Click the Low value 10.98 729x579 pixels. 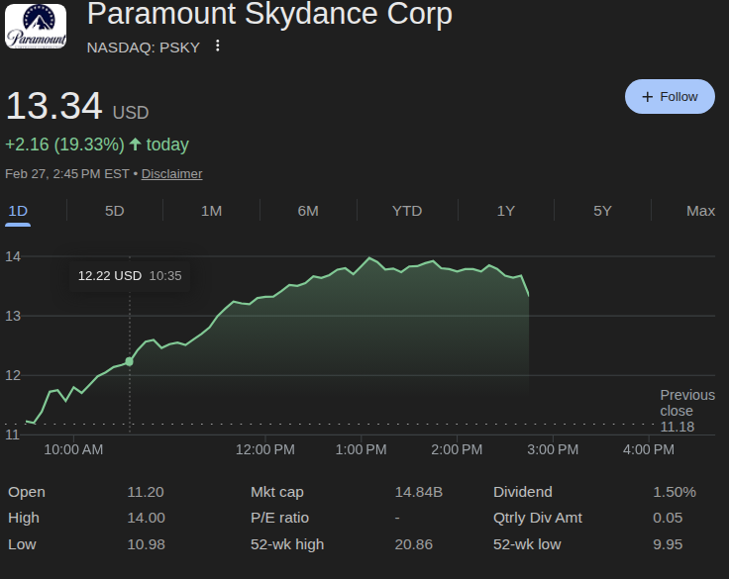(x=146, y=544)
